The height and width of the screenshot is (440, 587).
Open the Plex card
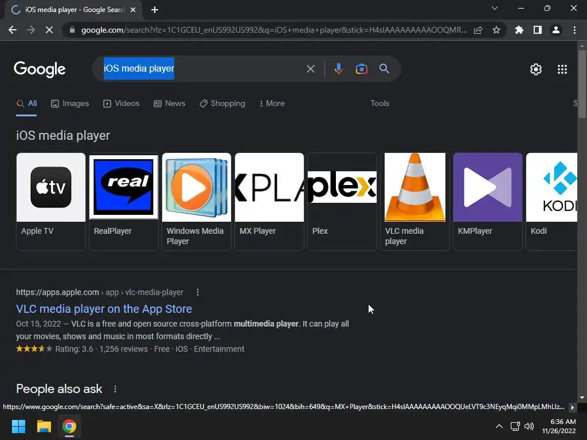pyautogui.click(x=342, y=201)
